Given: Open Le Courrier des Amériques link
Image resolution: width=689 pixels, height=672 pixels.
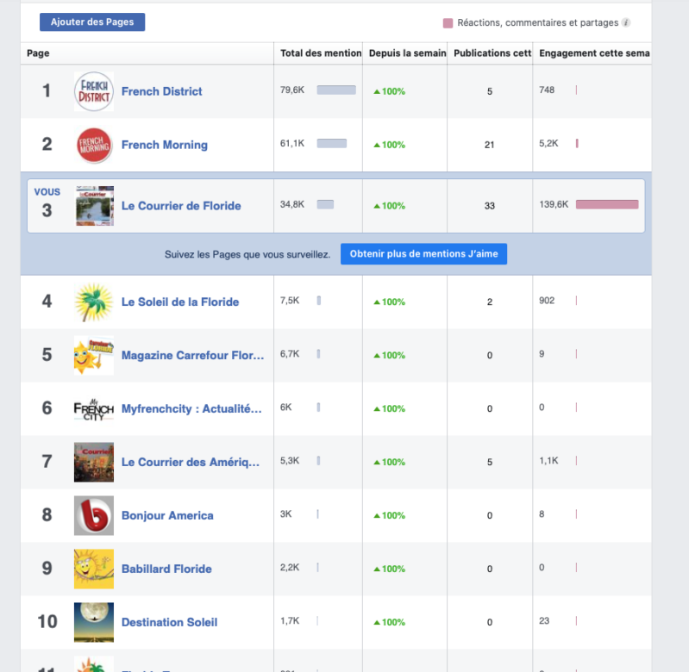Looking at the screenshot, I should coord(191,462).
